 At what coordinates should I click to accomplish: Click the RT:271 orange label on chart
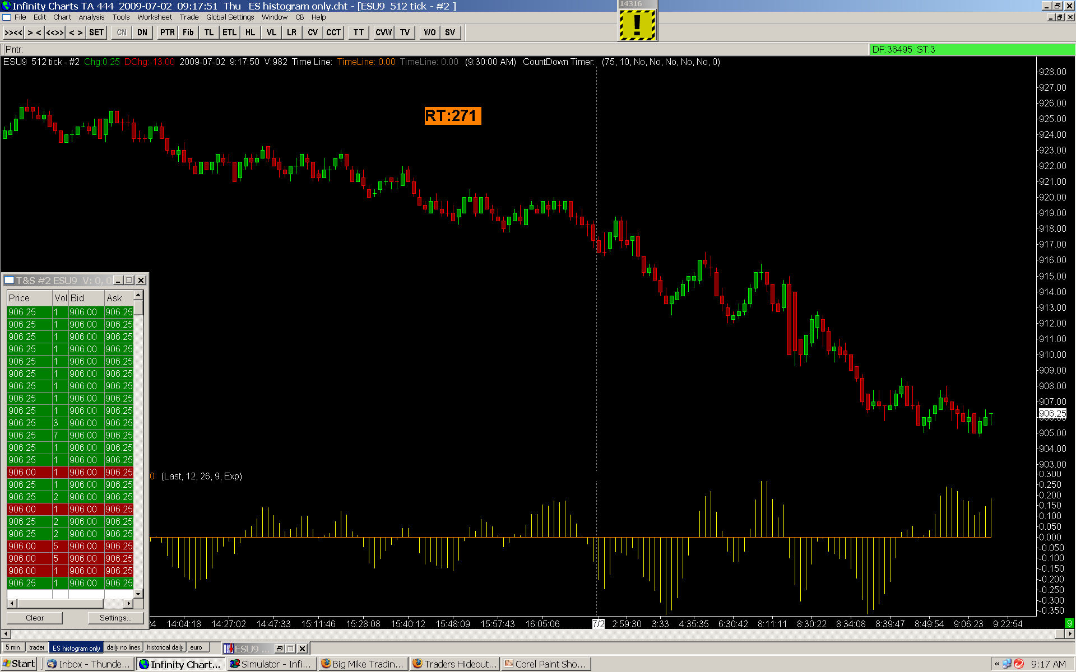click(452, 116)
